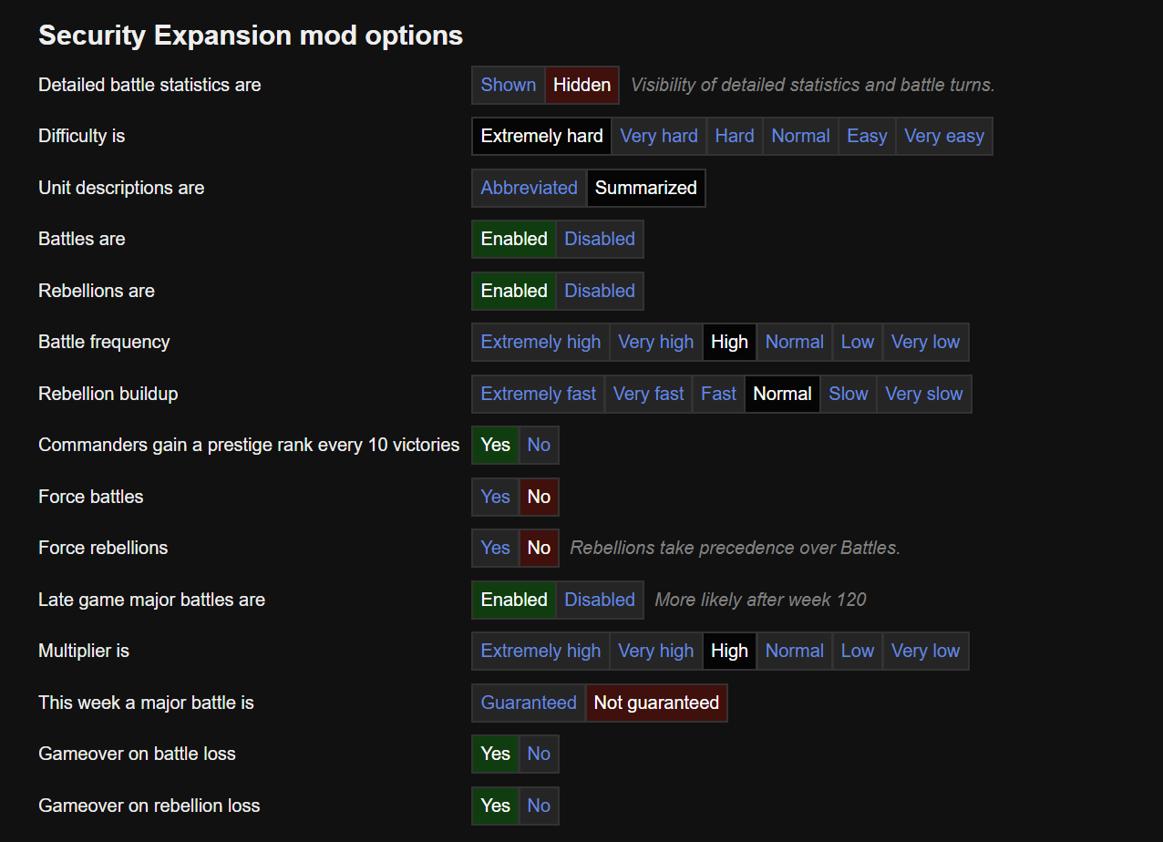Image resolution: width=1163 pixels, height=842 pixels.
Task: Select No for commander prestige rank
Action: [539, 445]
